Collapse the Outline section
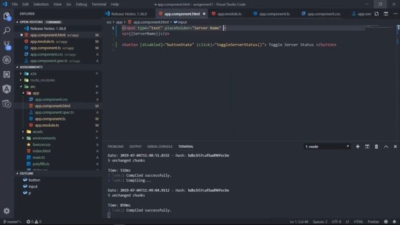The width and height of the screenshot is (400, 225). coord(17,174)
